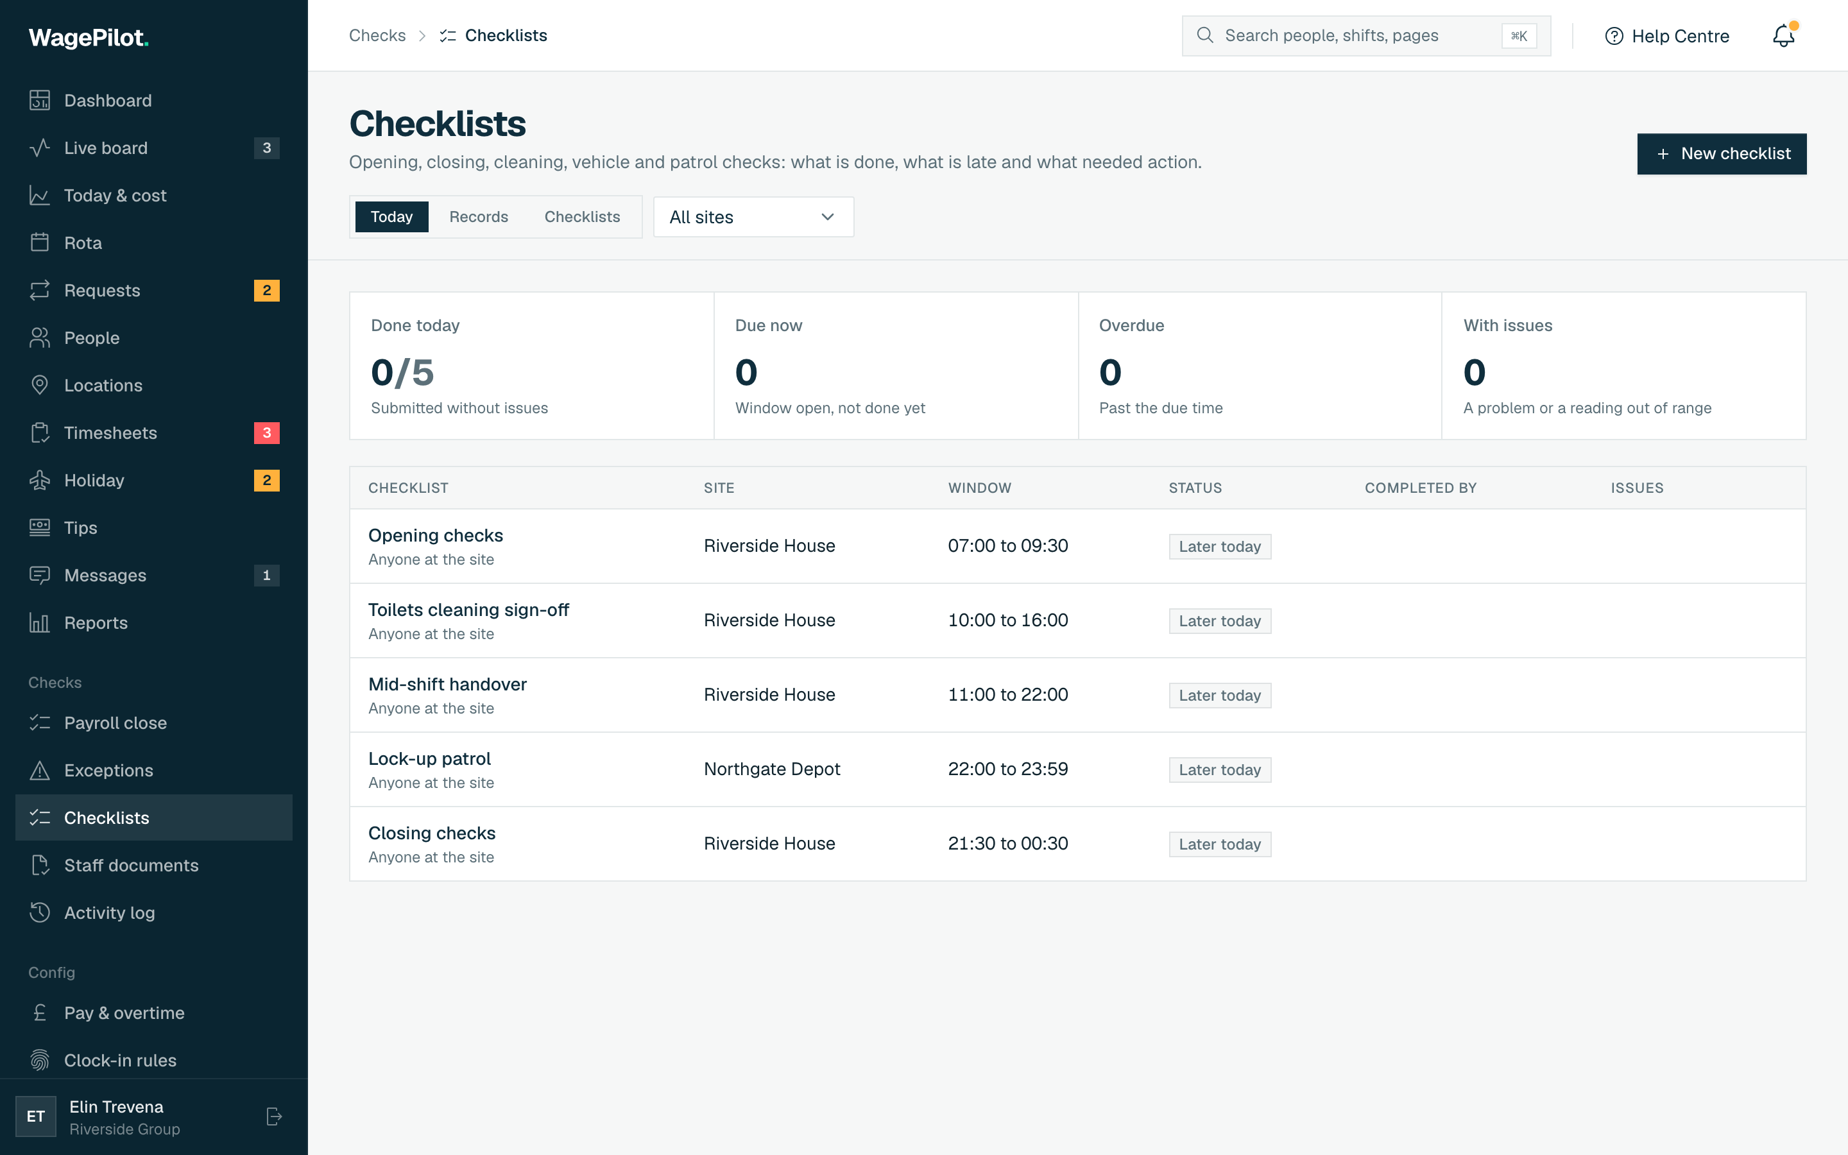Open notifications bell icon

pyautogui.click(x=1784, y=35)
